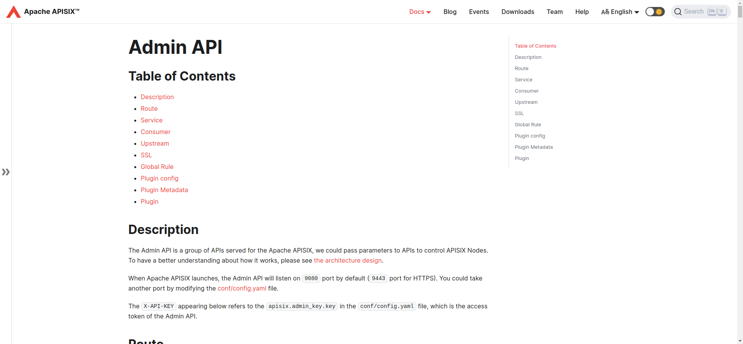Select Table of Contents in right sidebar
Image resolution: width=743 pixels, height=344 pixels.
pyautogui.click(x=535, y=46)
